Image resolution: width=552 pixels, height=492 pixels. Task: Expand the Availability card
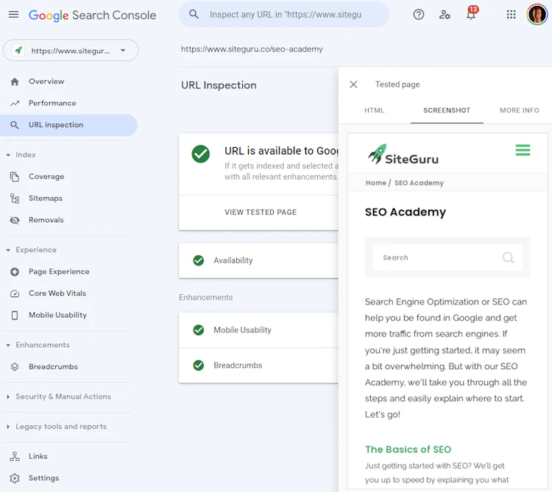(x=258, y=260)
